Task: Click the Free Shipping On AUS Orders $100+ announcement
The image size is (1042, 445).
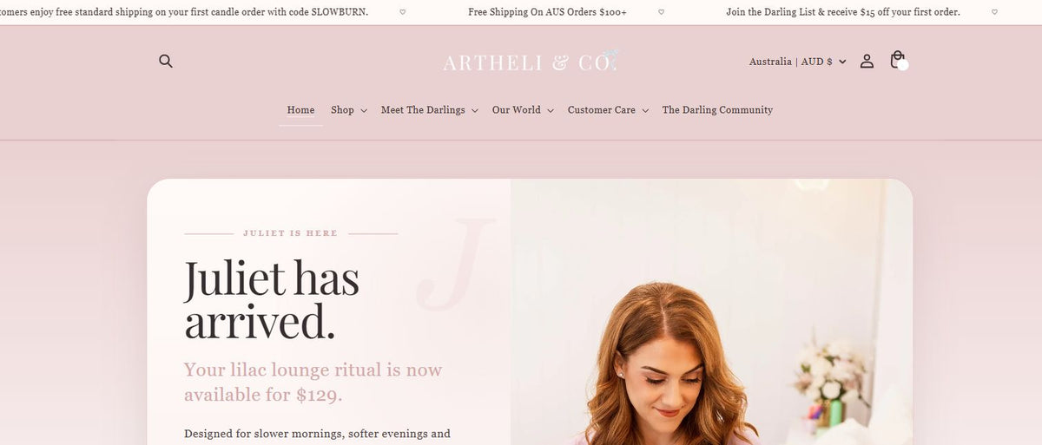Action: 547,12
